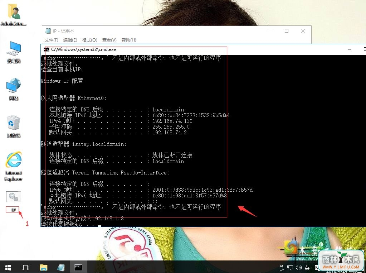
Task: Click the line '成功将本机IP更改为192.168.1.8!'
Action: tap(84, 219)
